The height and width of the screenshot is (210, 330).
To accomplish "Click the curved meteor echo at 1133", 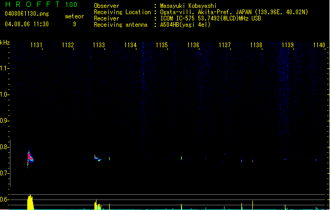I will point(98,158).
